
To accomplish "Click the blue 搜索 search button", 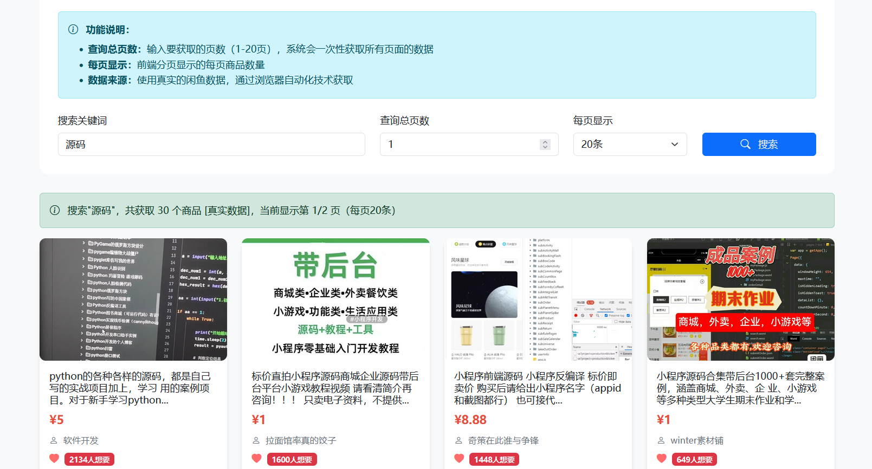I will 759,145.
